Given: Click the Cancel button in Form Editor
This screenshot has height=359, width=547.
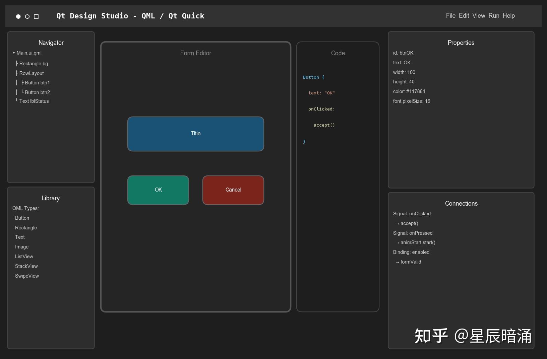Looking at the screenshot, I should pyautogui.click(x=233, y=190).
